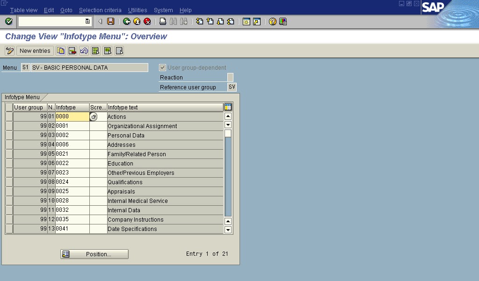Select the row for Infotype 0002 Personal Data
This screenshot has width=479, height=281.
(x=9, y=135)
